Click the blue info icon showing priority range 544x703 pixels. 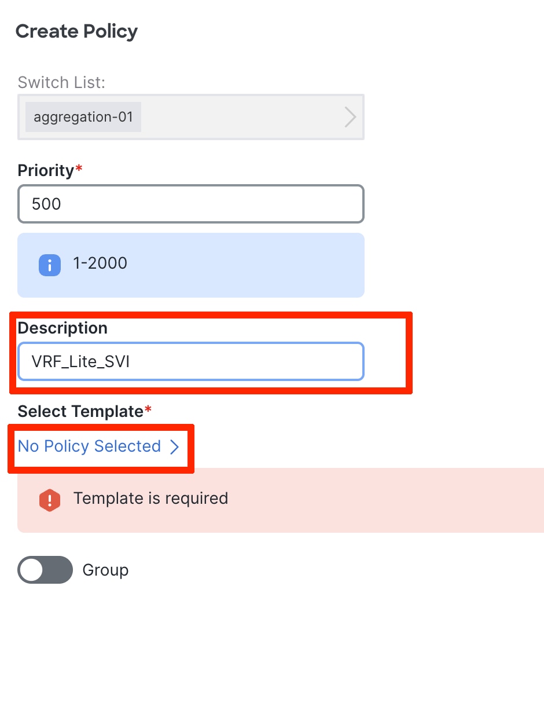pos(49,265)
